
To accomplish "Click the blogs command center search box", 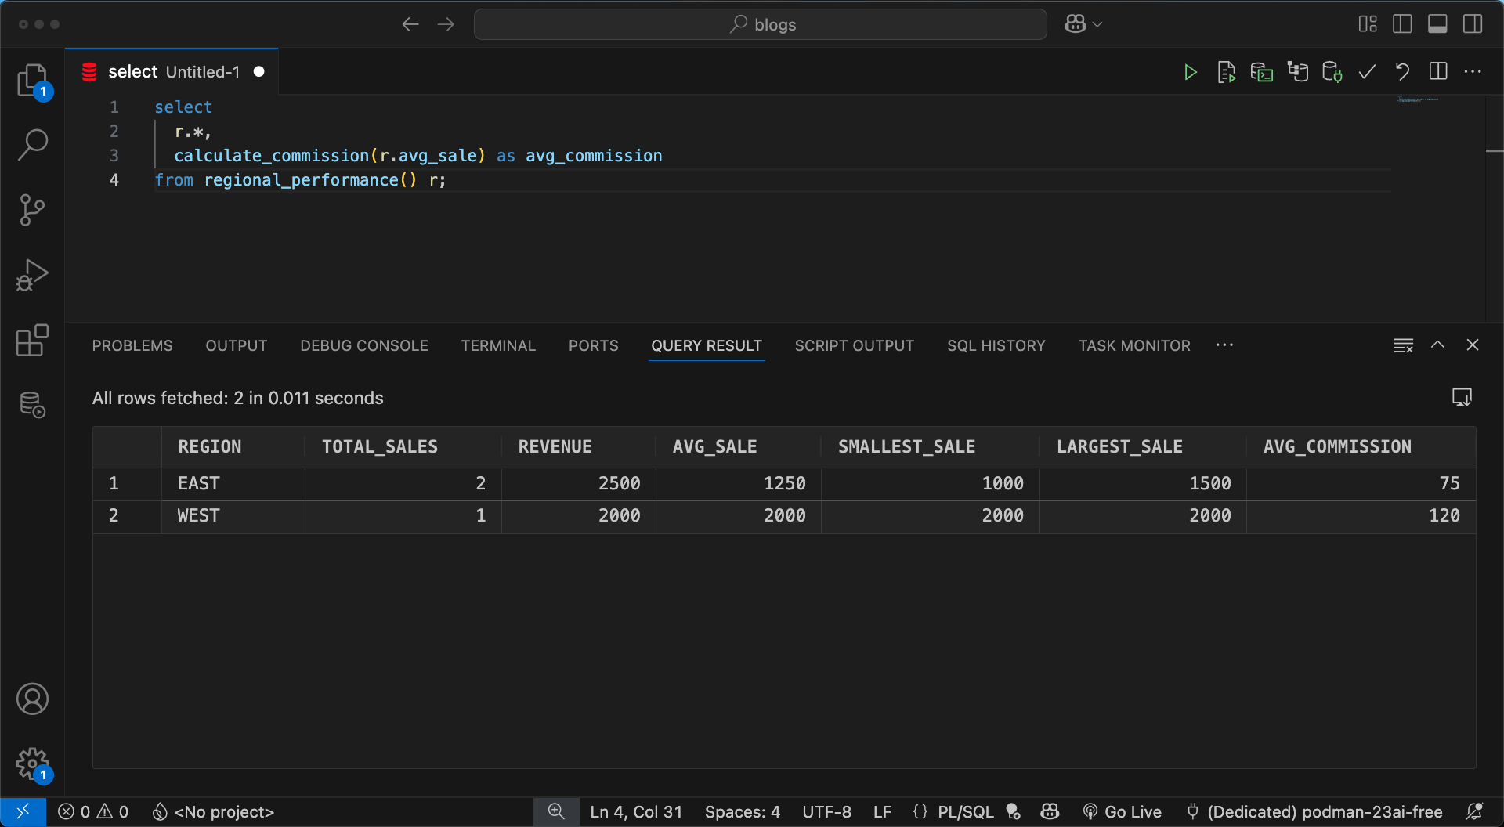I will pos(760,24).
